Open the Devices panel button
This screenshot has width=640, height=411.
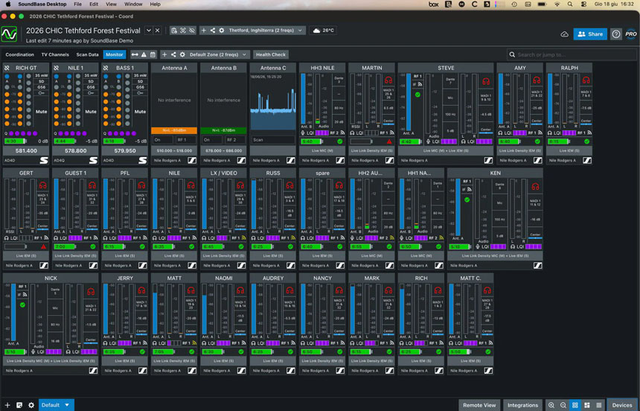622,405
